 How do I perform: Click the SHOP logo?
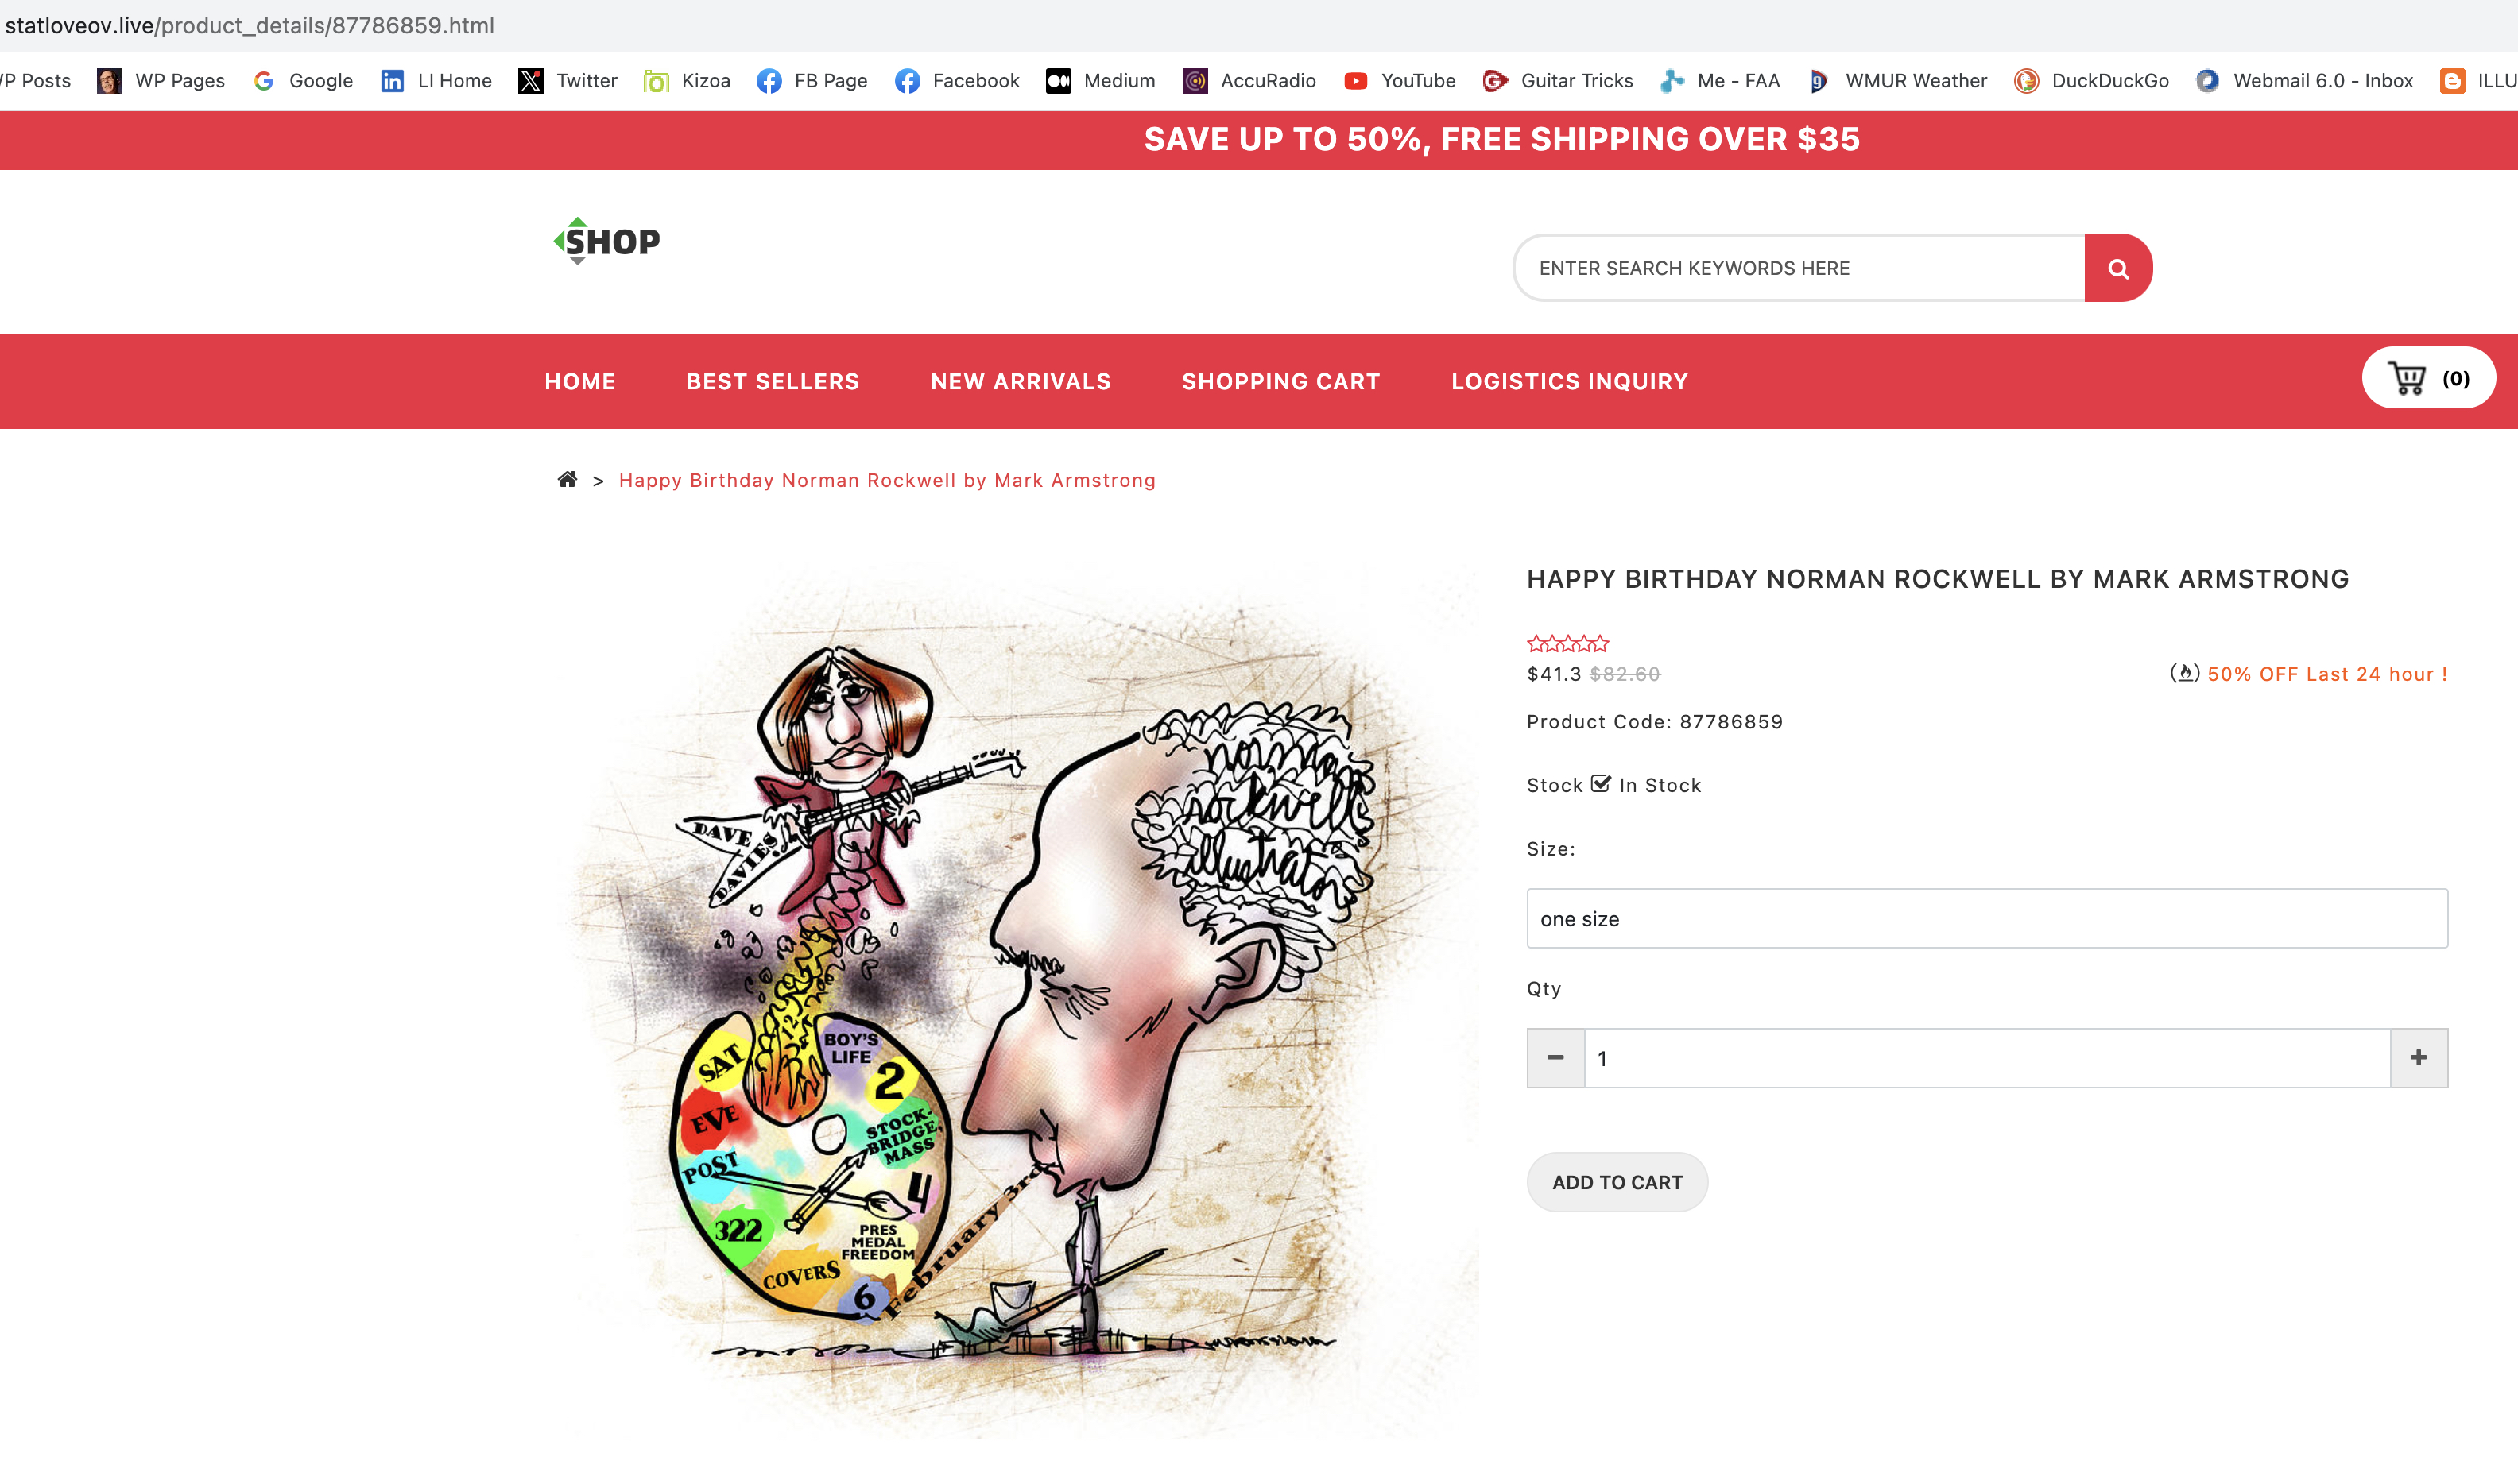pos(607,241)
